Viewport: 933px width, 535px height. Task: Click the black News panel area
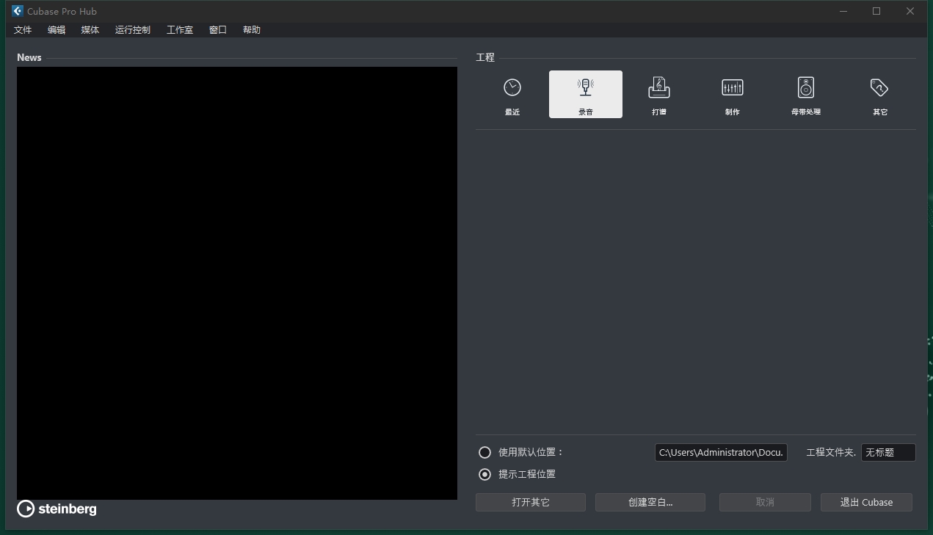[x=237, y=283]
